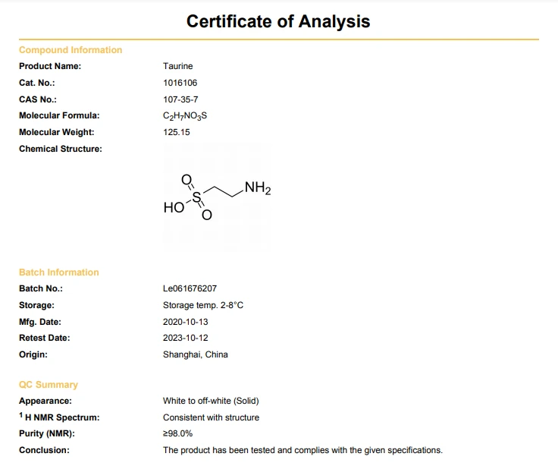Select the Batch Information heading
Screen dimensions: 558x466
coord(58,272)
